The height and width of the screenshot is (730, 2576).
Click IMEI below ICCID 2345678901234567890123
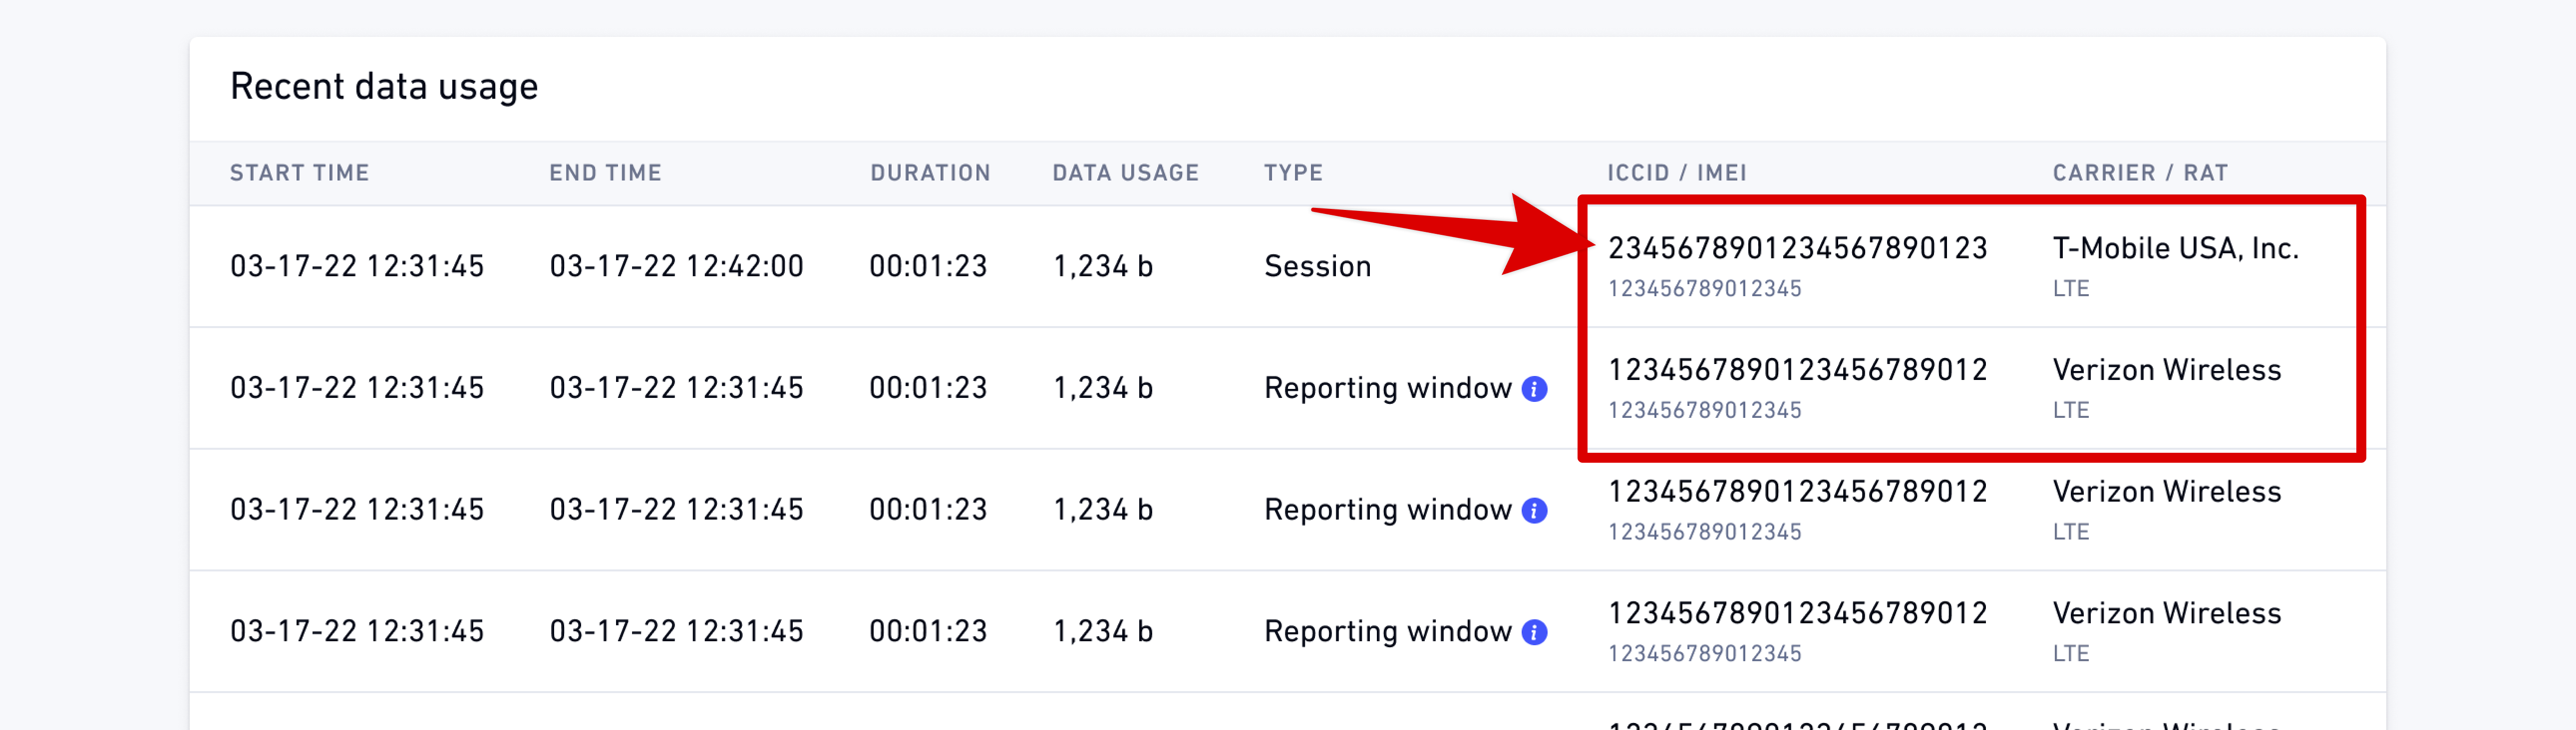(1704, 289)
